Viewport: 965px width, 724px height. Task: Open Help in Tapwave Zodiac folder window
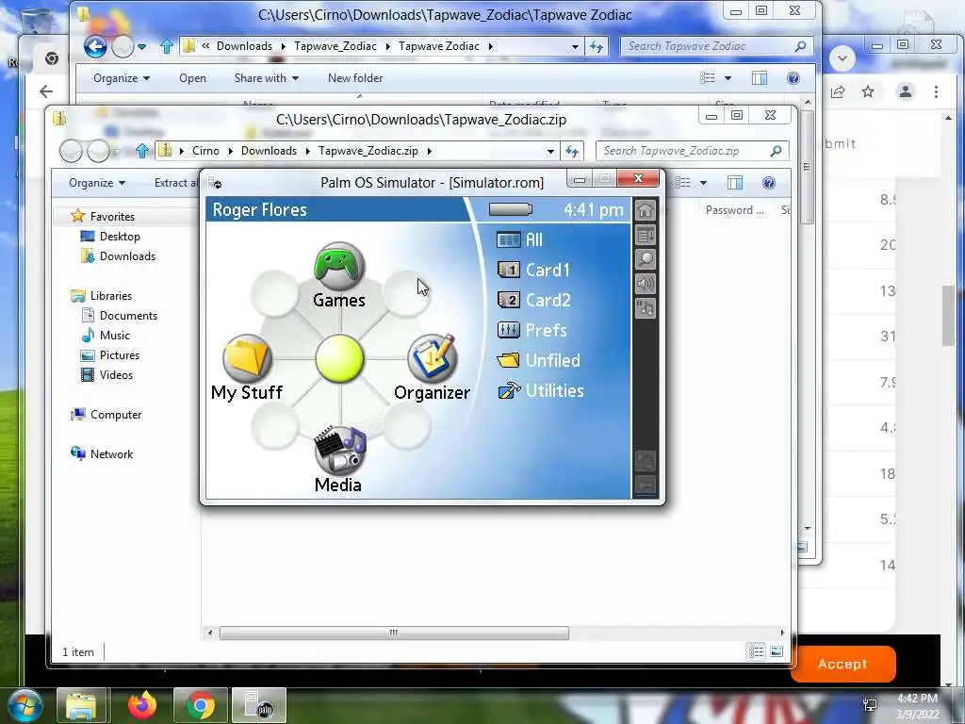coord(793,78)
